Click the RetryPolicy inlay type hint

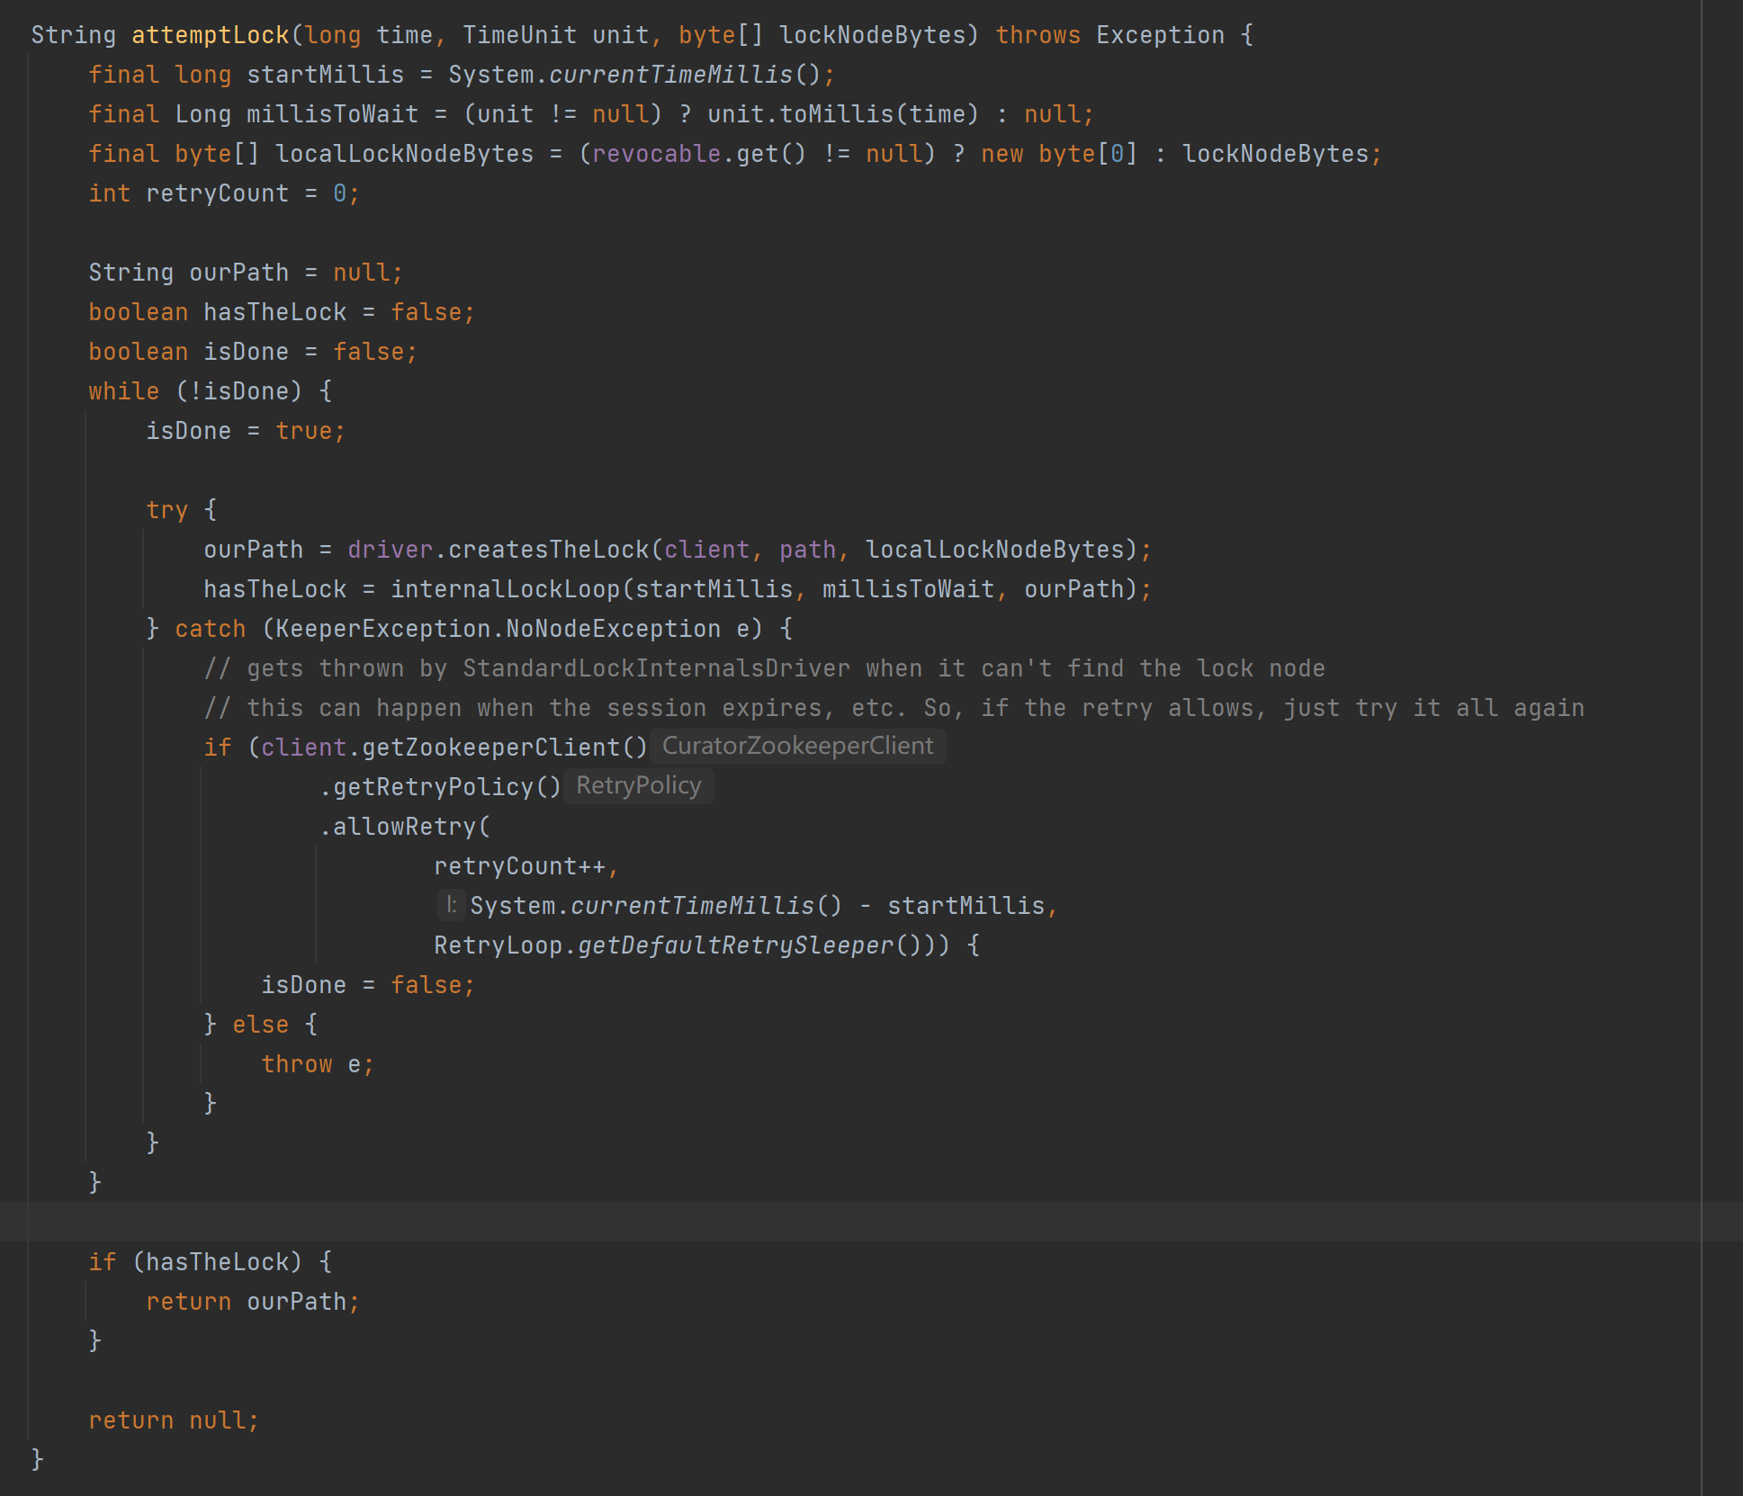(639, 785)
